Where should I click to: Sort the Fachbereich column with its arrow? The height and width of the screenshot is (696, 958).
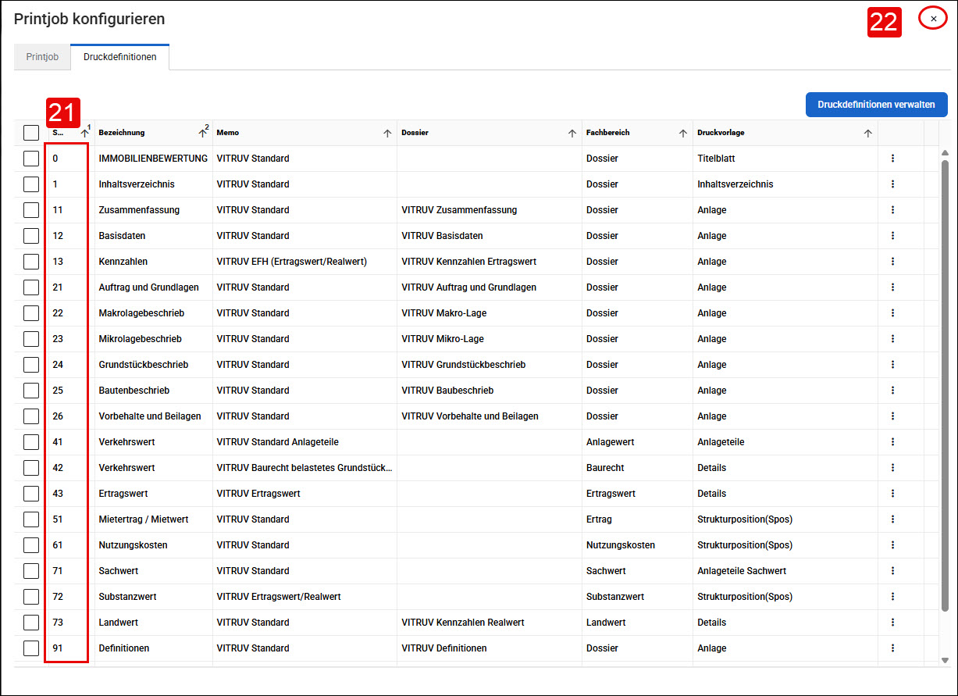pos(683,134)
